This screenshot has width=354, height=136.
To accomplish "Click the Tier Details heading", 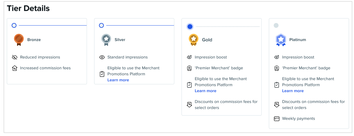I will click(x=28, y=9).
